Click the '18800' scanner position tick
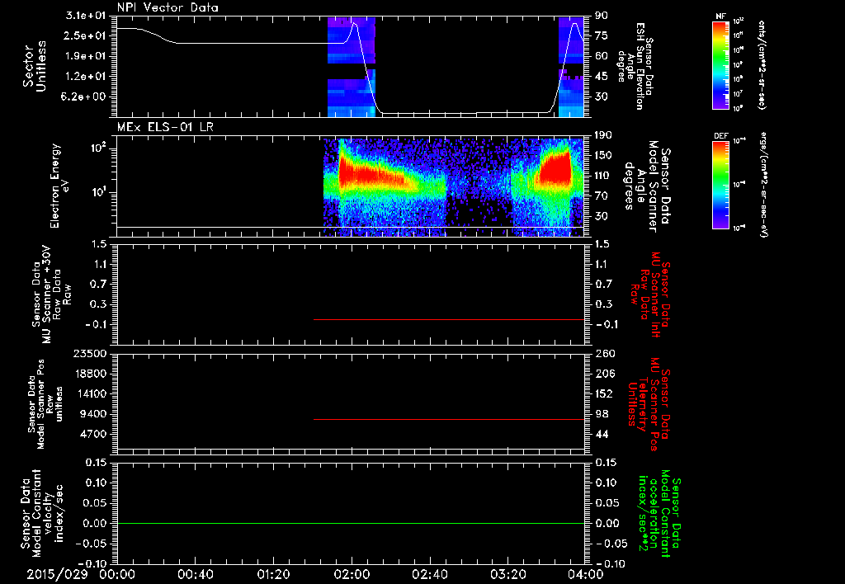 90,374
